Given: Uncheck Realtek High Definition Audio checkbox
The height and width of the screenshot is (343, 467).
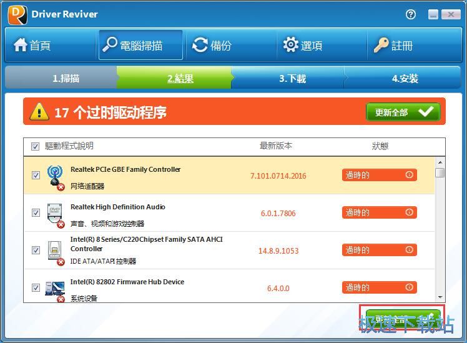Looking at the screenshot, I should point(36,212).
